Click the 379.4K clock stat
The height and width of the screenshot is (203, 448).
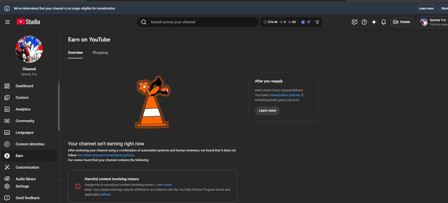pyautogui.click(x=270, y=22)
